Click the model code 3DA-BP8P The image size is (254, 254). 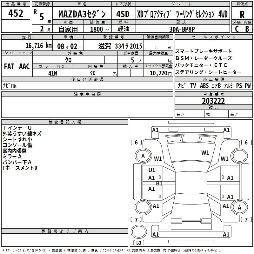[182, 29]
